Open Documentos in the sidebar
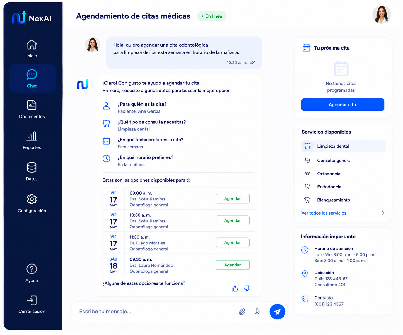 click(32, 109)
